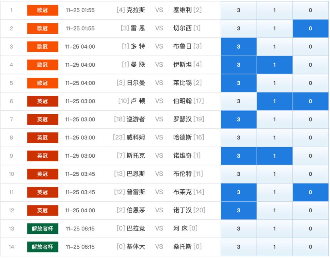Open away team 布莱克

coord(182,192)
